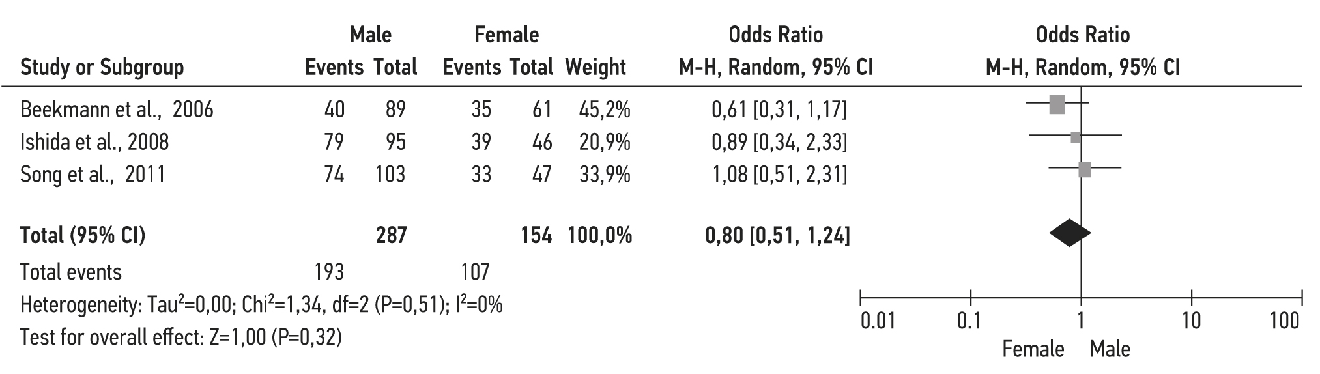Click the Song study gray square marker
The width and height of the screenshot is (1320, 374).
(1085, 170)
